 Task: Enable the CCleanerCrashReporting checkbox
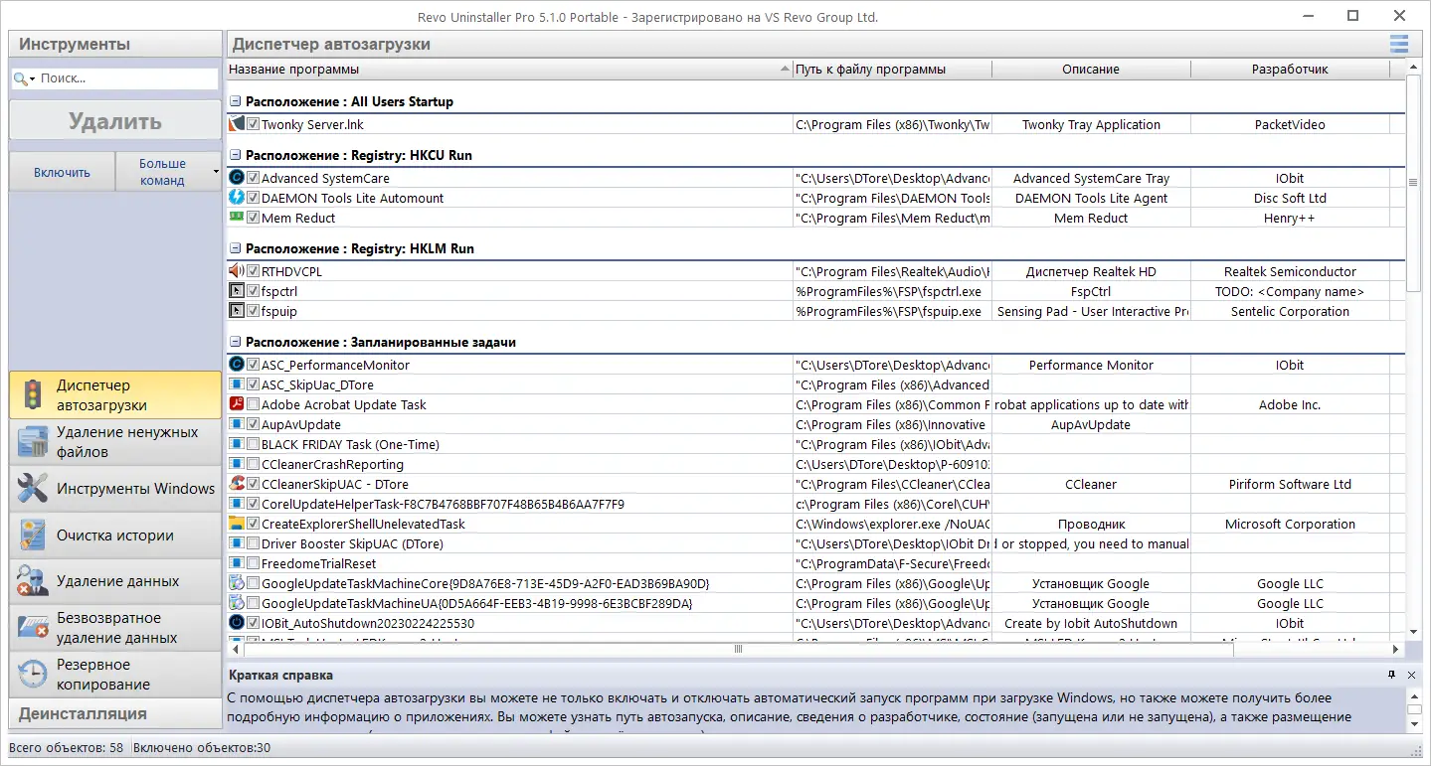click(254, 464)
